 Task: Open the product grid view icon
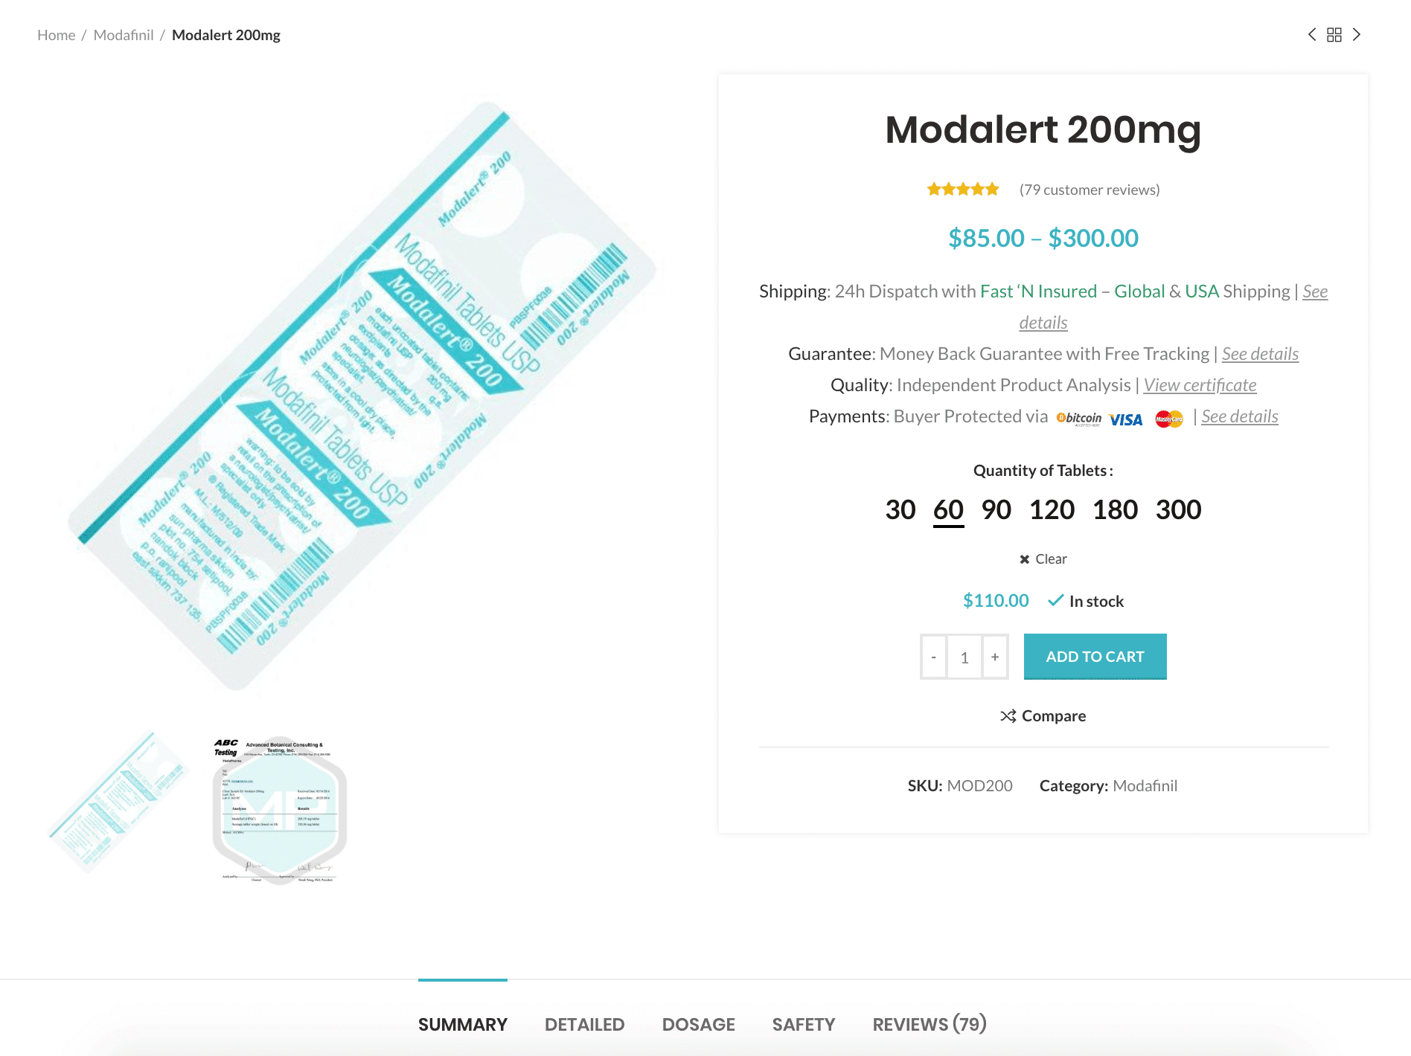click(1334, 35)
